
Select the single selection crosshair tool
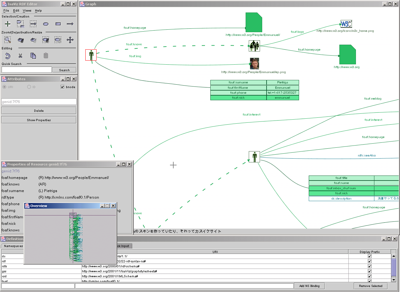point(8,24)
